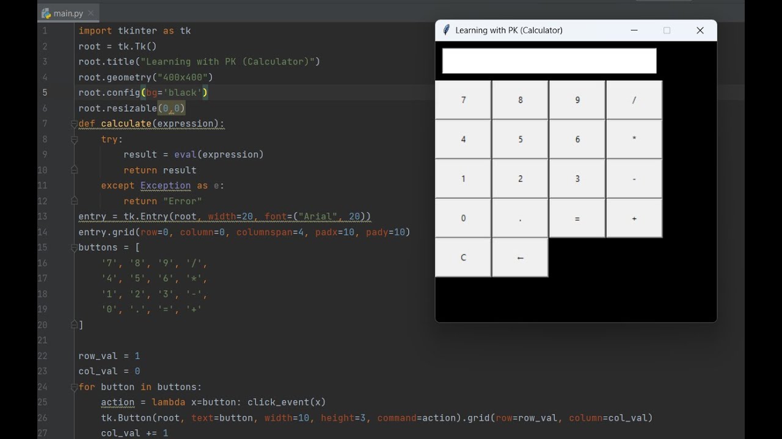Click the calculator 6 button

coord(577,139)
